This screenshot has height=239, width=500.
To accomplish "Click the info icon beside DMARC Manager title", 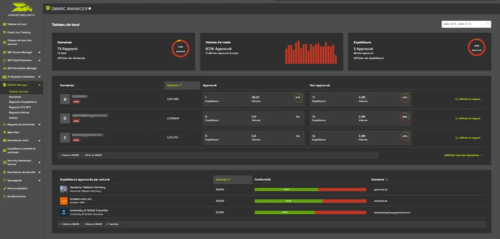I will (x=90, y=9).
